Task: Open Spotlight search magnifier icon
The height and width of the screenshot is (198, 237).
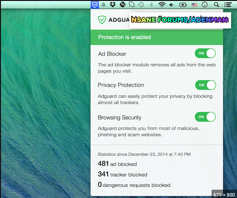Action: point(216,5)
